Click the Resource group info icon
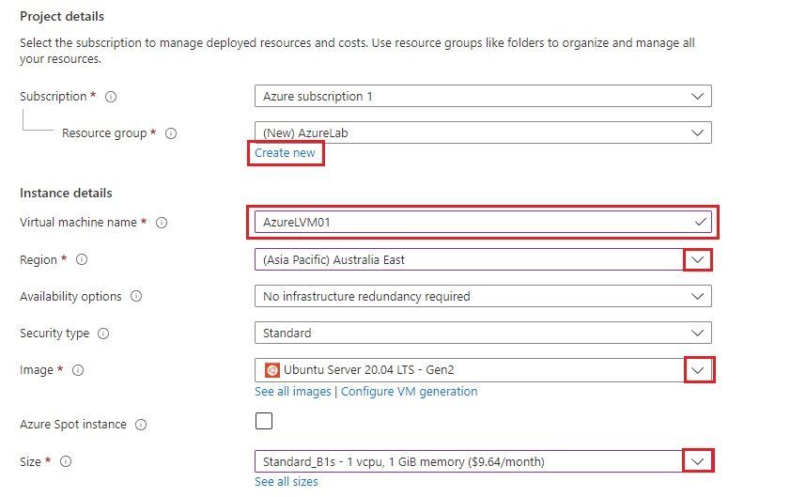 (171, 133)
